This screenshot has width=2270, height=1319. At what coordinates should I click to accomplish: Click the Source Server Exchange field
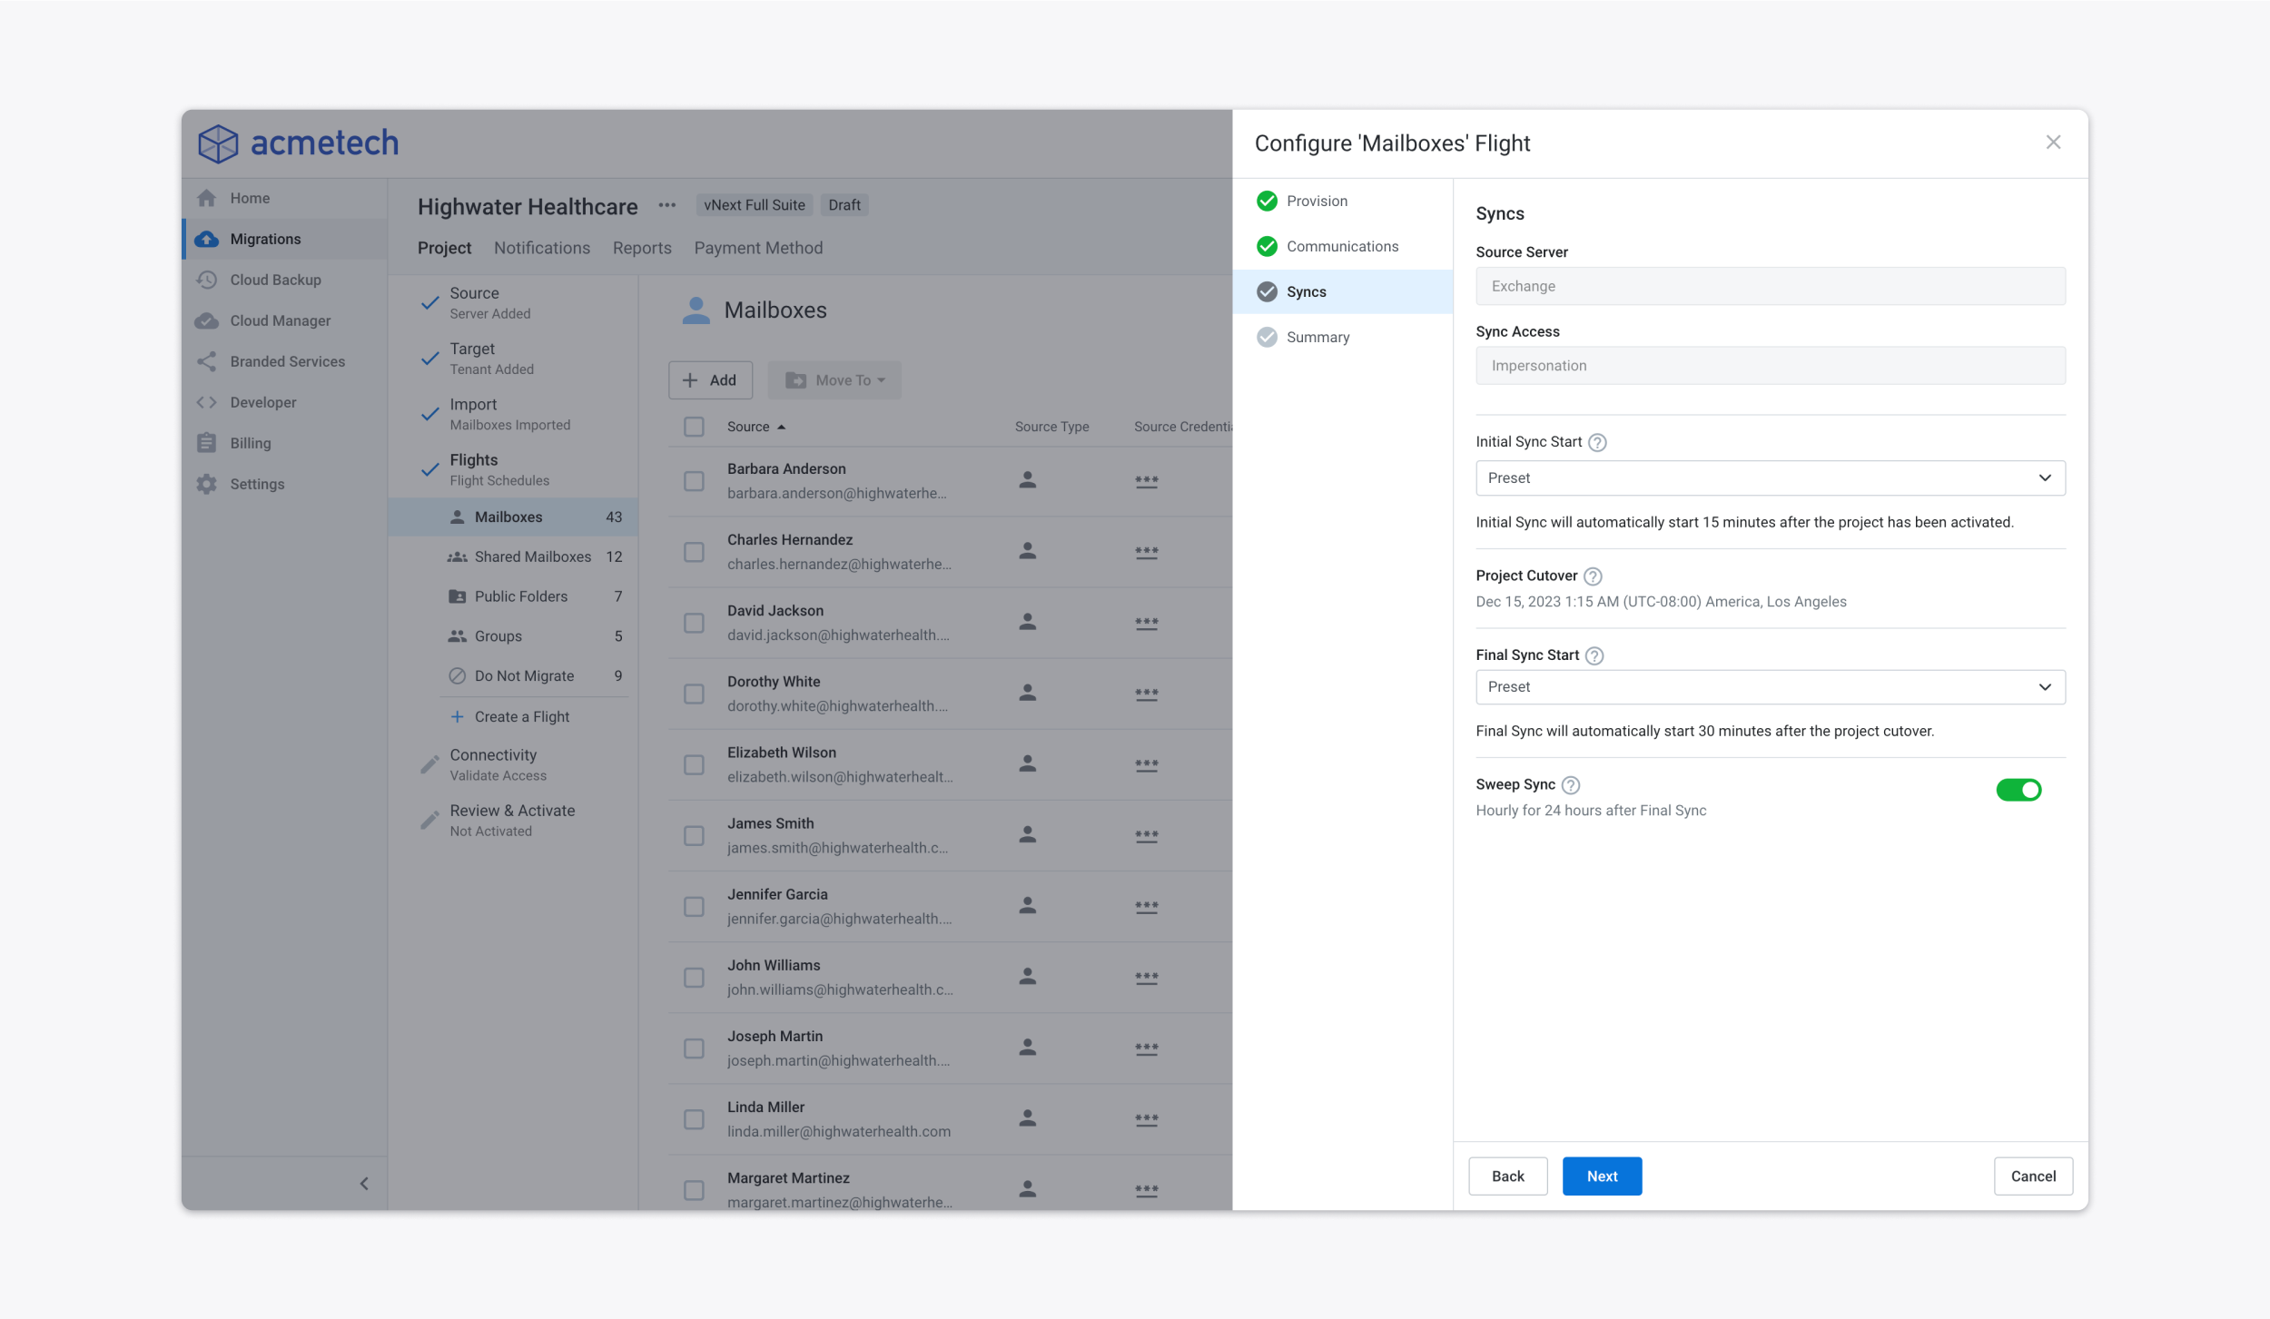(x=1771, y=286)
